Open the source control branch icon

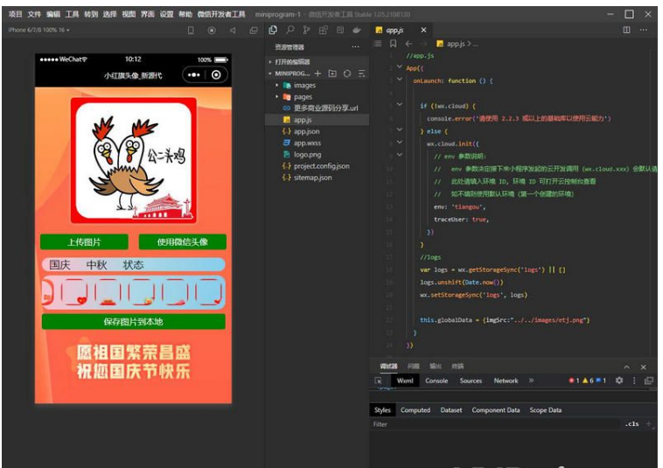click(307, 30)
